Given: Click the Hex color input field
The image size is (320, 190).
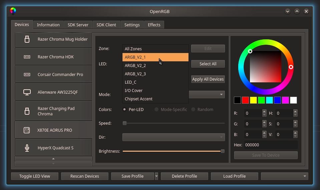Looking at the screenshot, I should (x=271, y=145).
